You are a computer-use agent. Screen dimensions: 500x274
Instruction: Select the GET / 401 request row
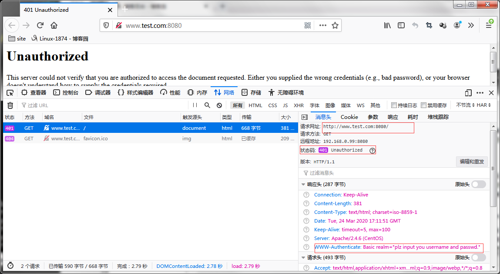151,128
